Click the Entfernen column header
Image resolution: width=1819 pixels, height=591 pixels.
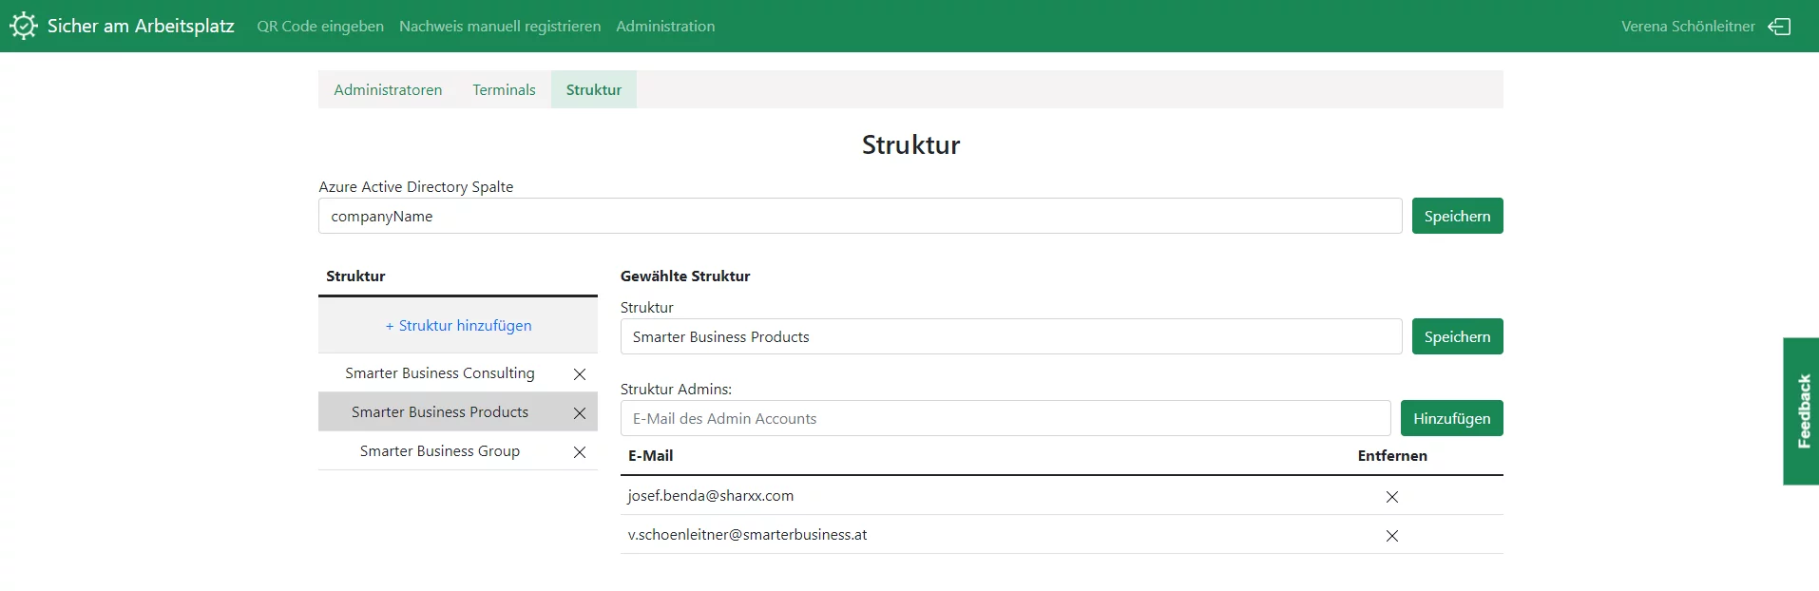(1392, 456)
